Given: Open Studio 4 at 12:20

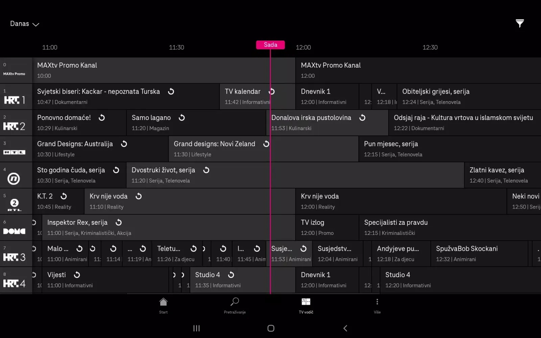Looking at the screenshot, I should tap(461, 280).
